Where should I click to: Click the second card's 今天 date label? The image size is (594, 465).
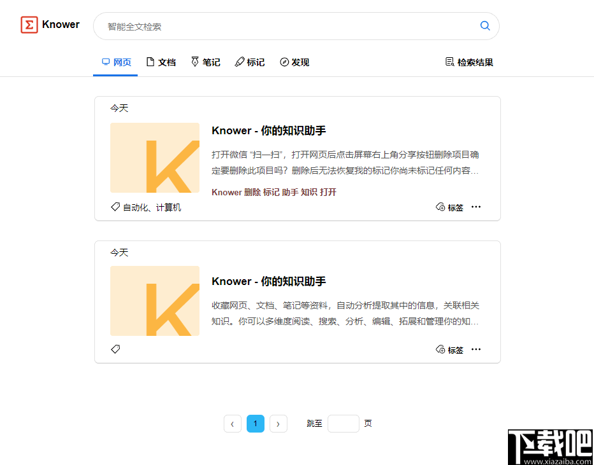point(119,253)
